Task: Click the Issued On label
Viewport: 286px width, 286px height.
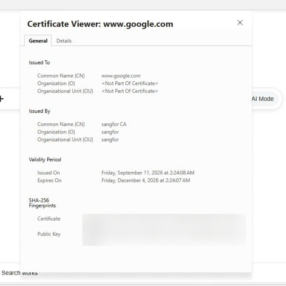Action: pyautogui.click(x=48, y=173)
